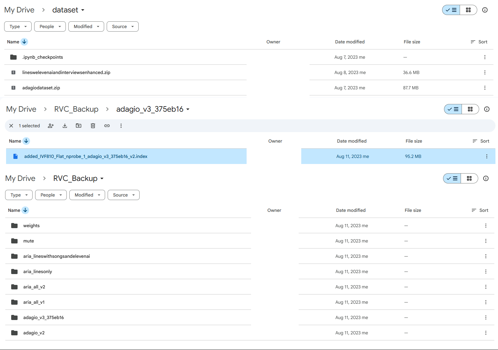Image resolution: width=498 pixels, height=350 pixels.
Task: Copy link of selected file
Action: click(107, 126)
